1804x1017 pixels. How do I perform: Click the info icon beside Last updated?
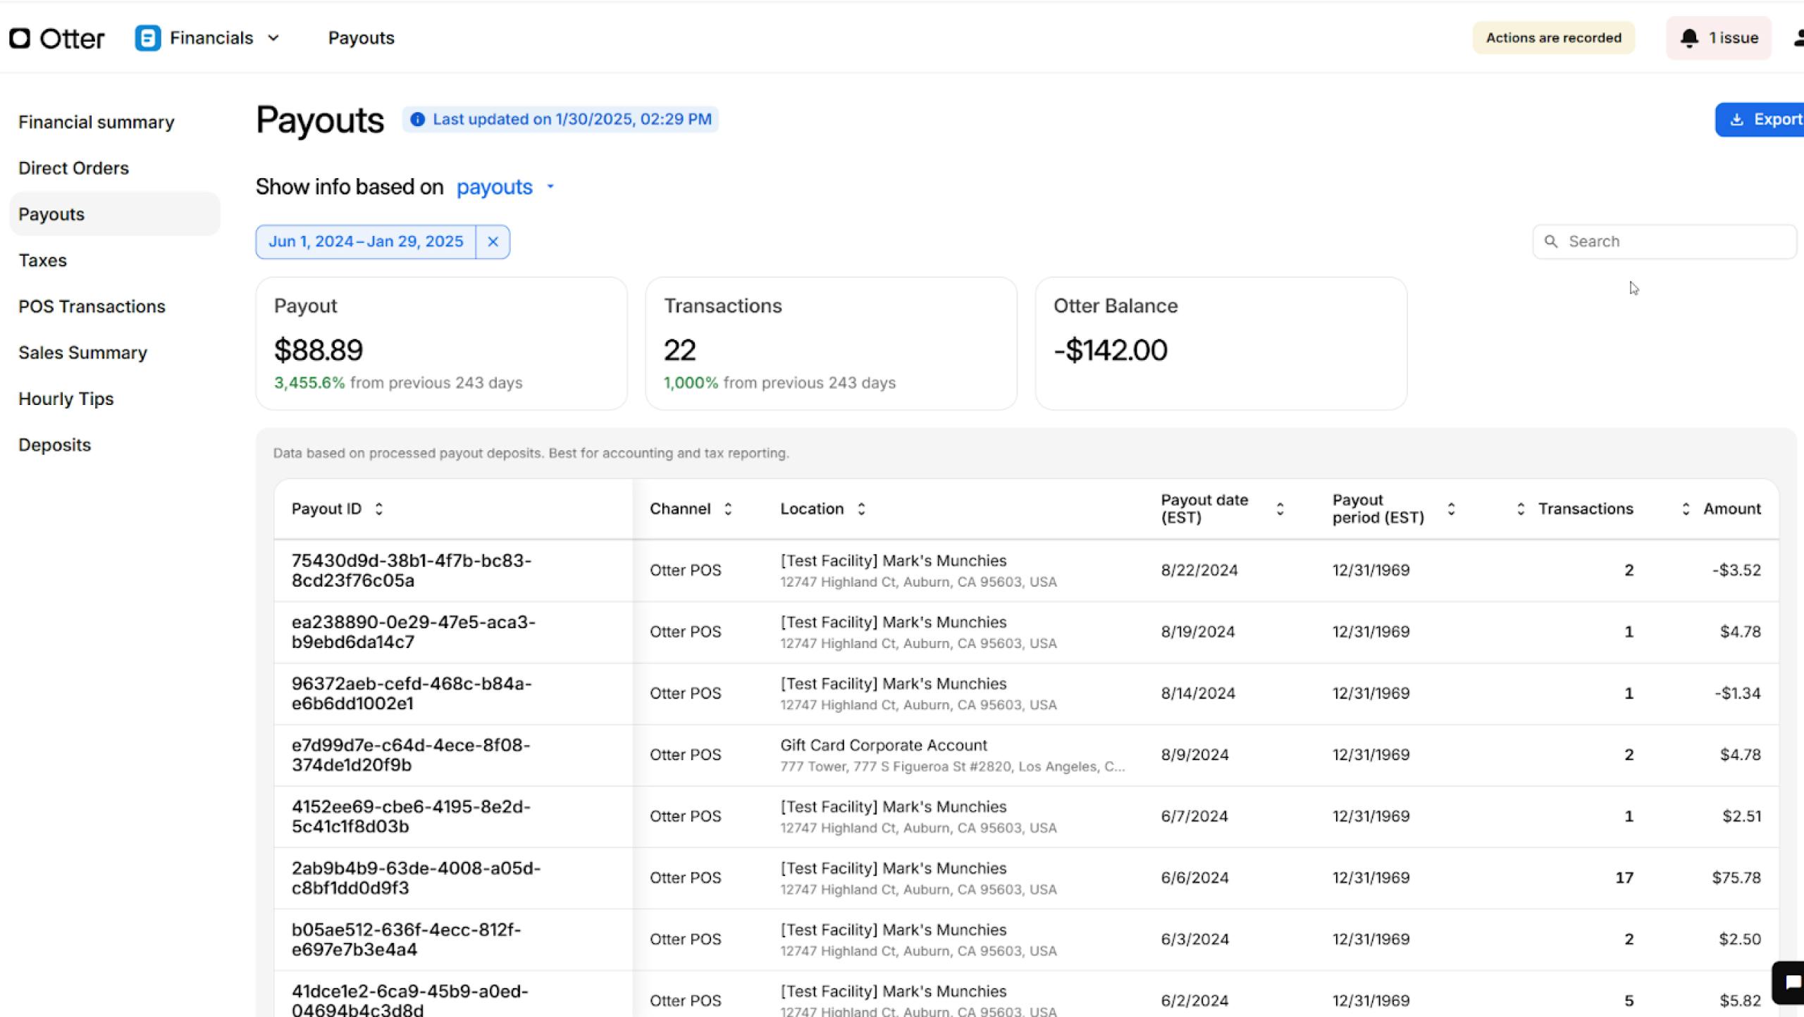(x=417, y=120)
